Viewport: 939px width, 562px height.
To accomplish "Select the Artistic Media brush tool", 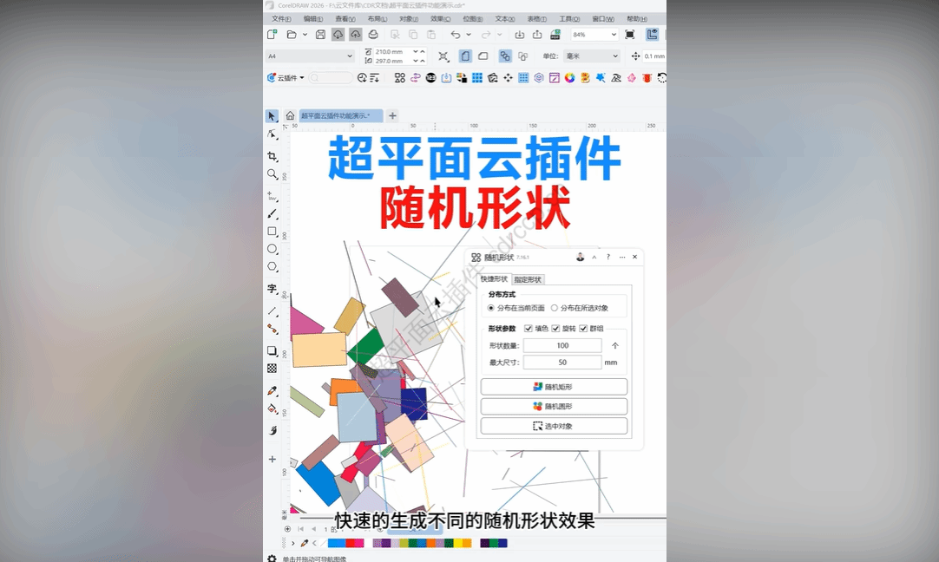I will pyautogui.click(x=272, y=213).
